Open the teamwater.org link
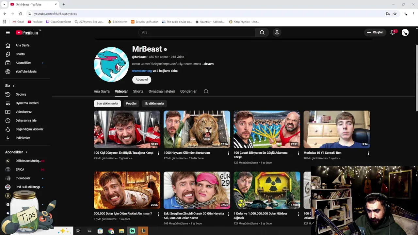Viewport: 418px width, 235px height. click(x=142, y=71)
